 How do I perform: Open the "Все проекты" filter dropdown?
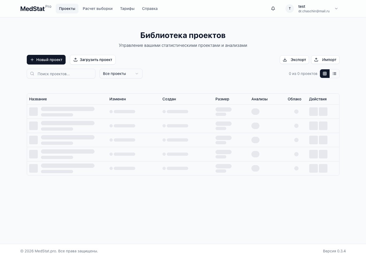121,74
